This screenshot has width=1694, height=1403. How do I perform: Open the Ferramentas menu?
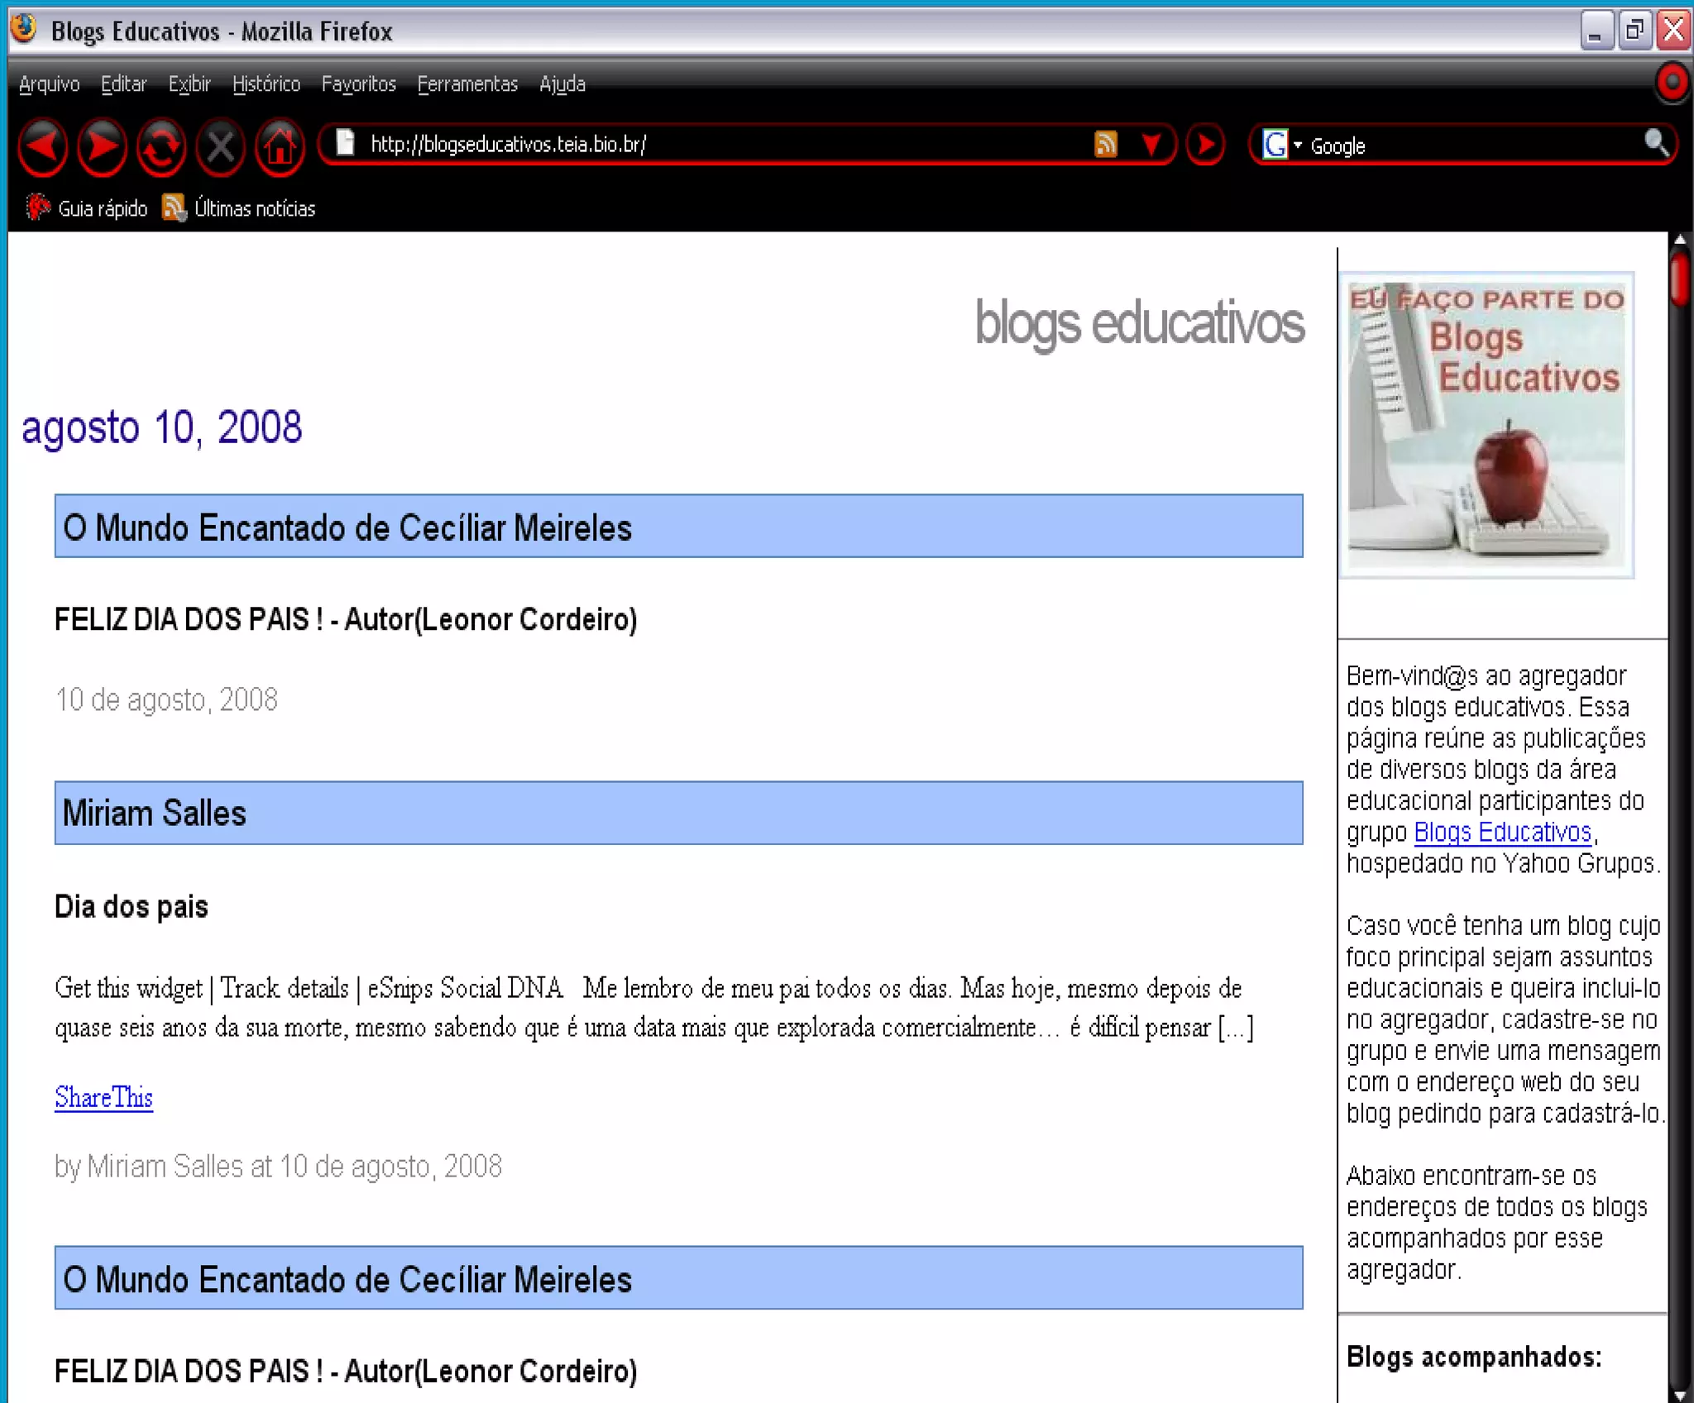pos(467,84)
